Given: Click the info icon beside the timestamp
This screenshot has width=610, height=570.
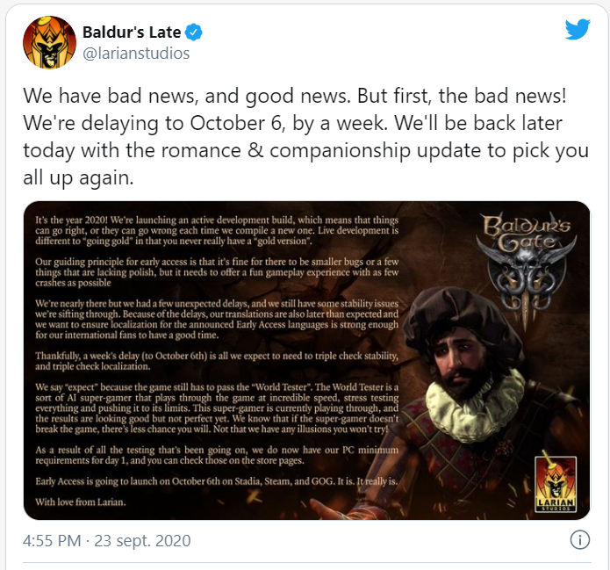Looking at the screenshot, I should click(579, 540).
